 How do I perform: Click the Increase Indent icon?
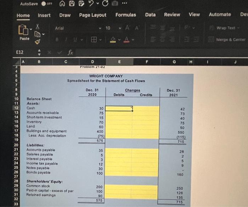pos(196,39)
